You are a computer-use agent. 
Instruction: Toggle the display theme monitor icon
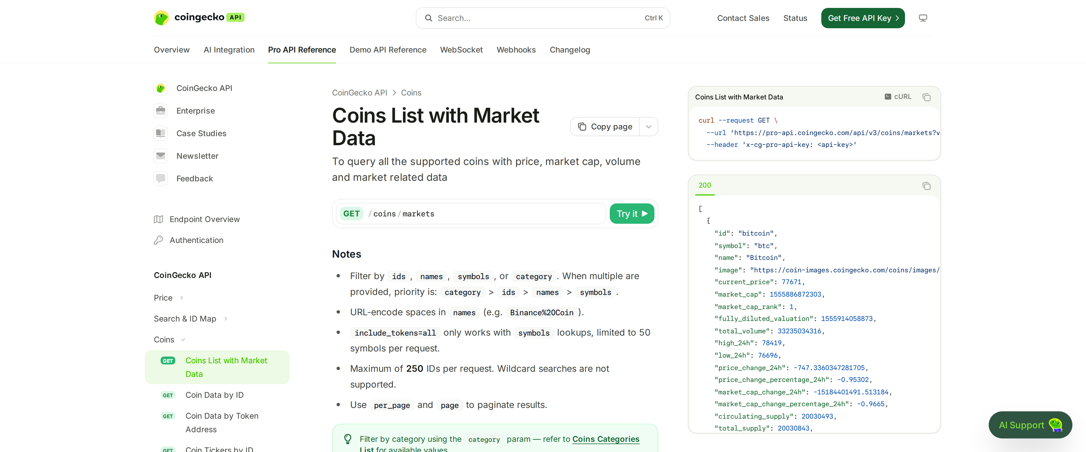click(x=923, y=18)
